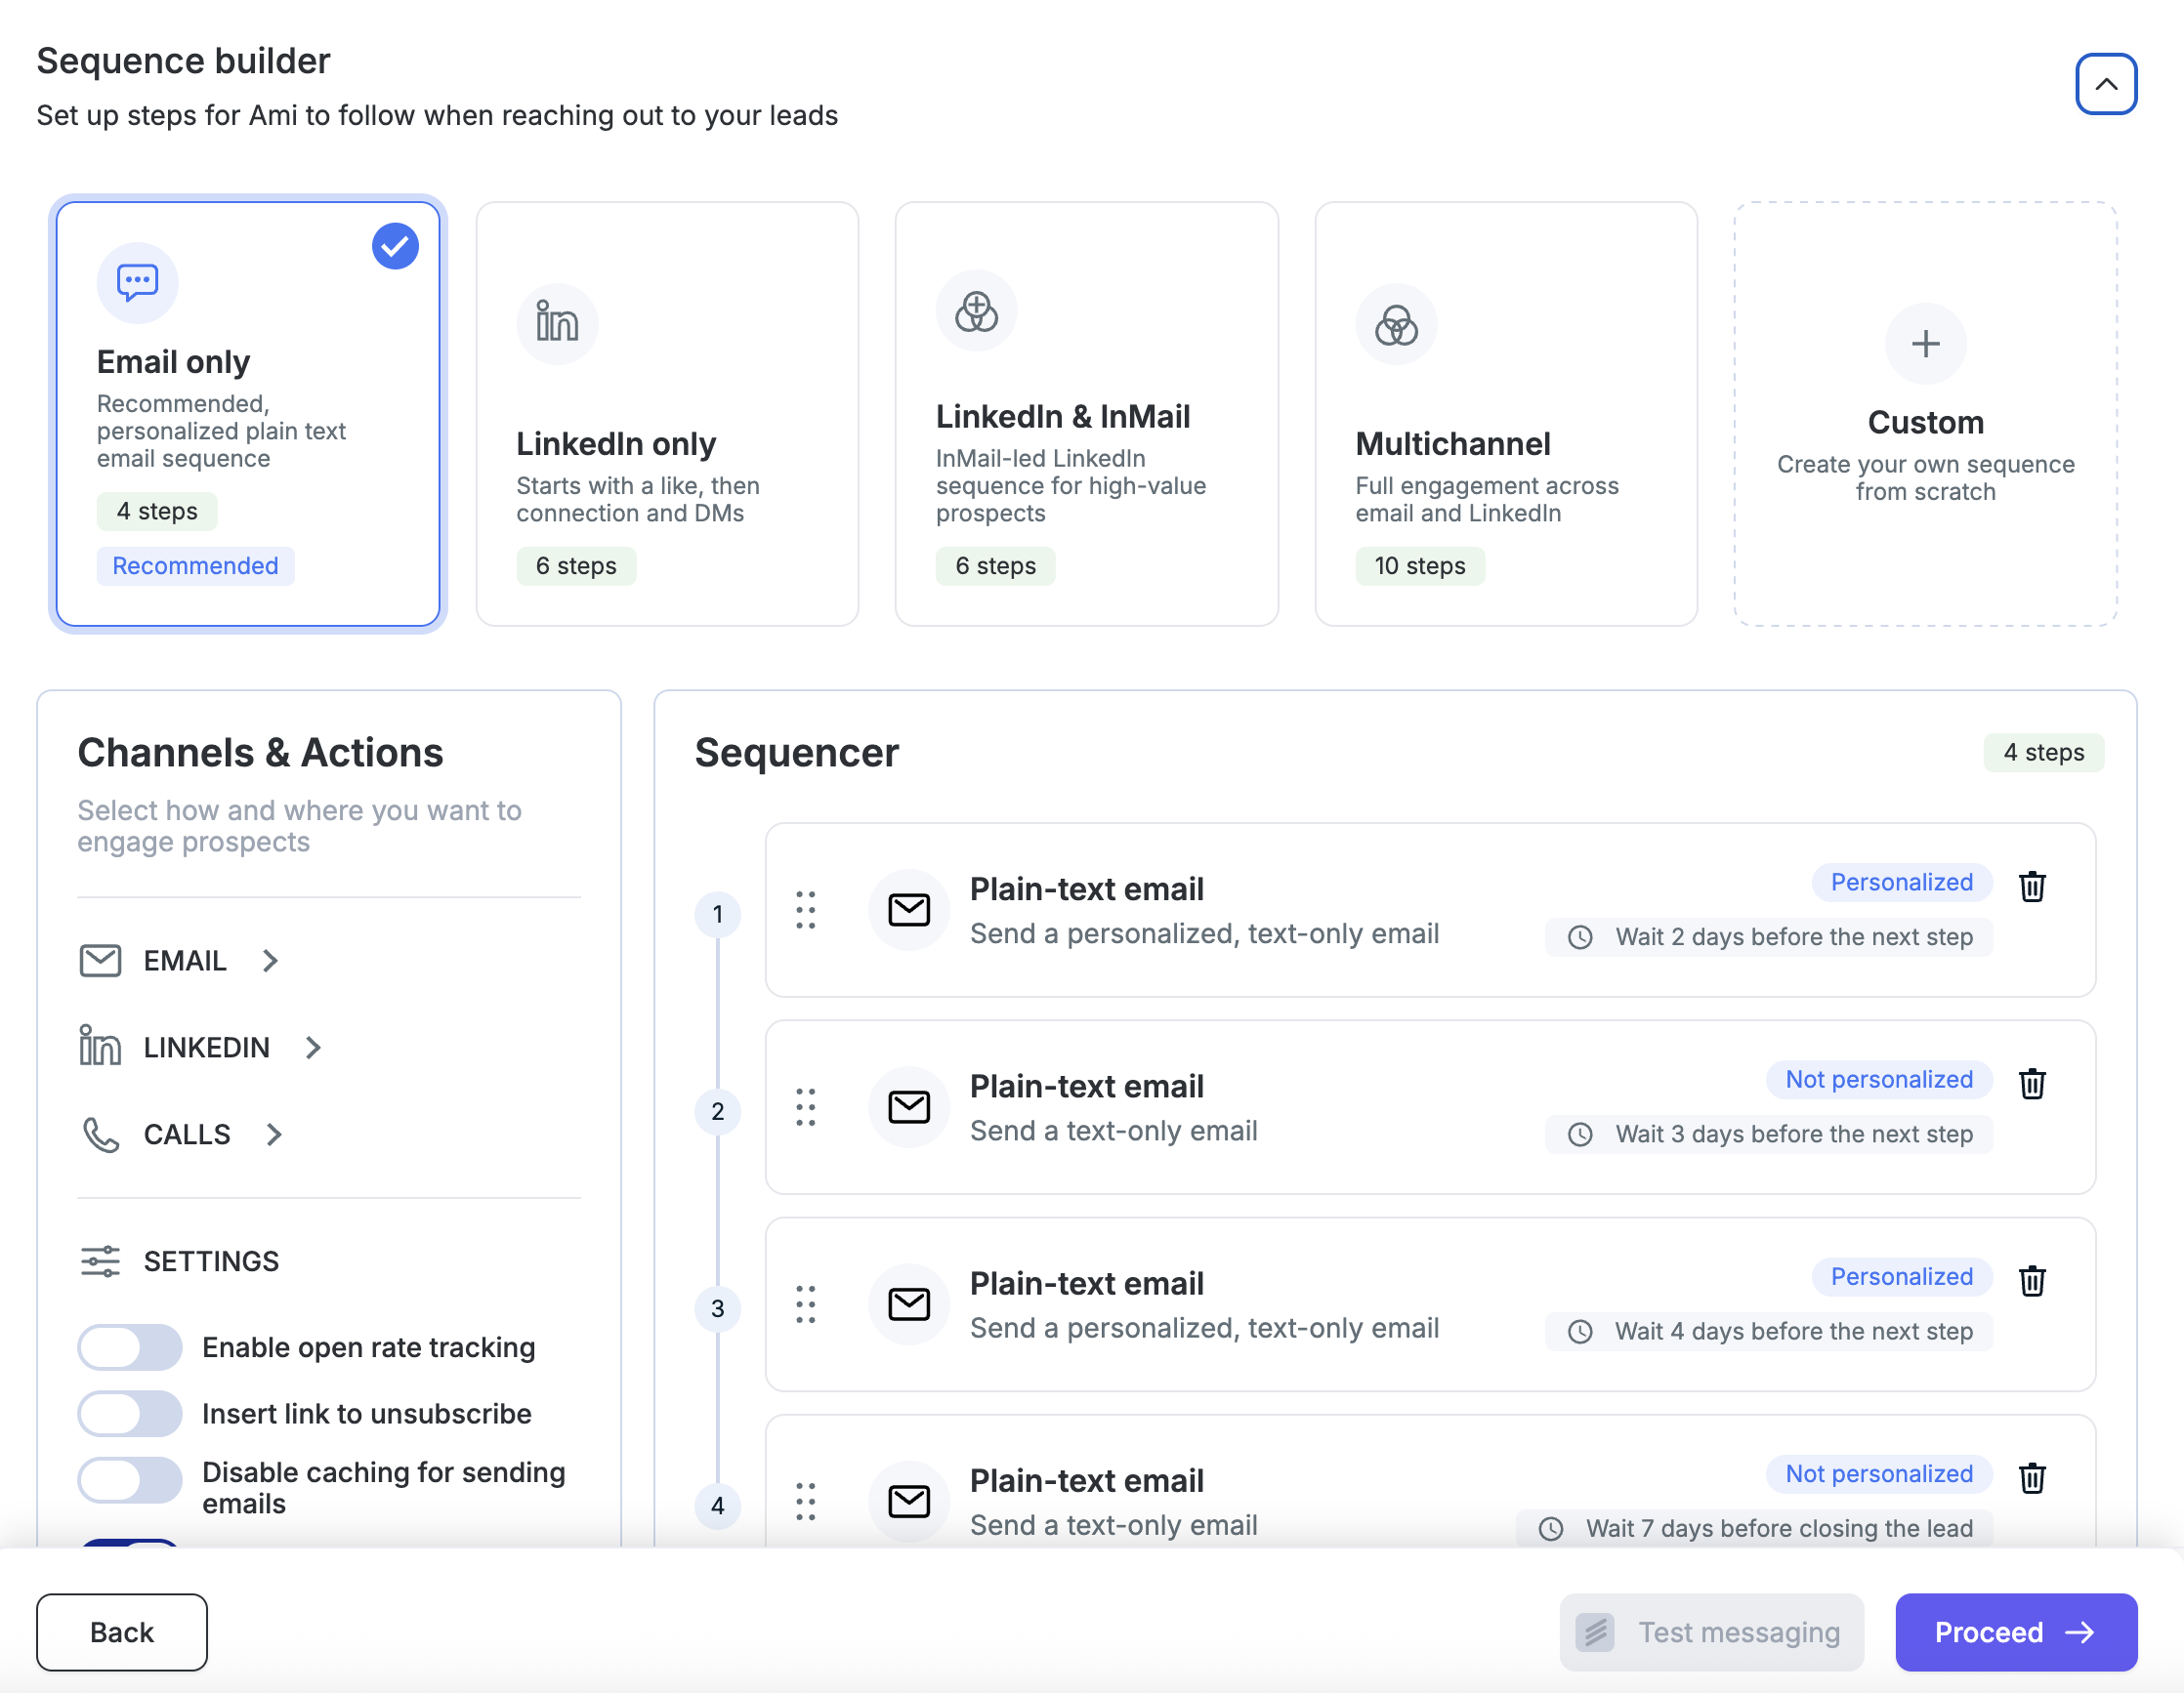This screenshot has height=1693, width=2184.
Task: Click the plus icon in the Custom card
Action: [x=1925, y=344]
